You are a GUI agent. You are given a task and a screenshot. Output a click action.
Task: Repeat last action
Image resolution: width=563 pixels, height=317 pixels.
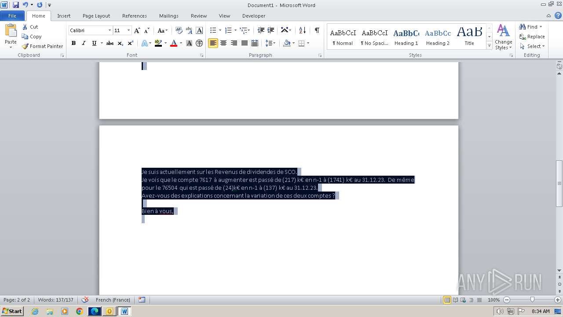40,5
